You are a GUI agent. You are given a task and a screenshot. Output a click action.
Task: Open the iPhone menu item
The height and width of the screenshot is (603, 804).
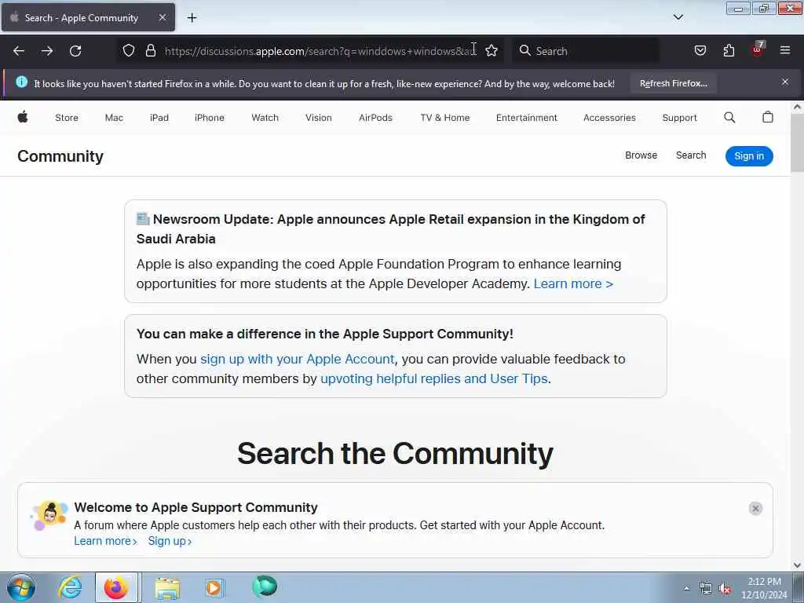coord(209,118)
